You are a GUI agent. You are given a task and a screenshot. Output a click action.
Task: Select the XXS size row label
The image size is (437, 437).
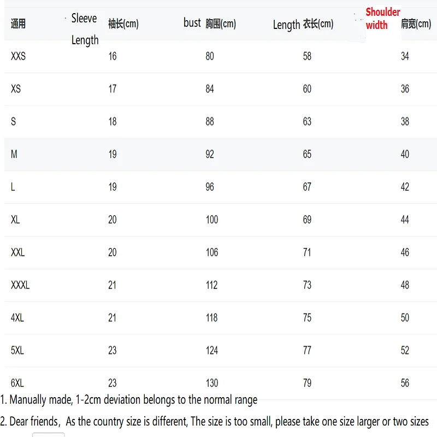coord(18,56)
